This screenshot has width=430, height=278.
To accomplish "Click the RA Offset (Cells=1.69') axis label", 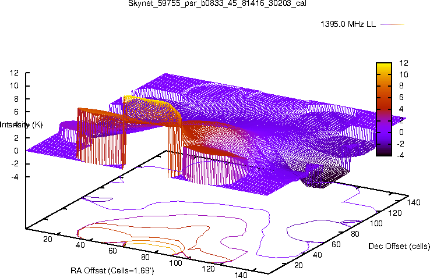I will point(112,270).
